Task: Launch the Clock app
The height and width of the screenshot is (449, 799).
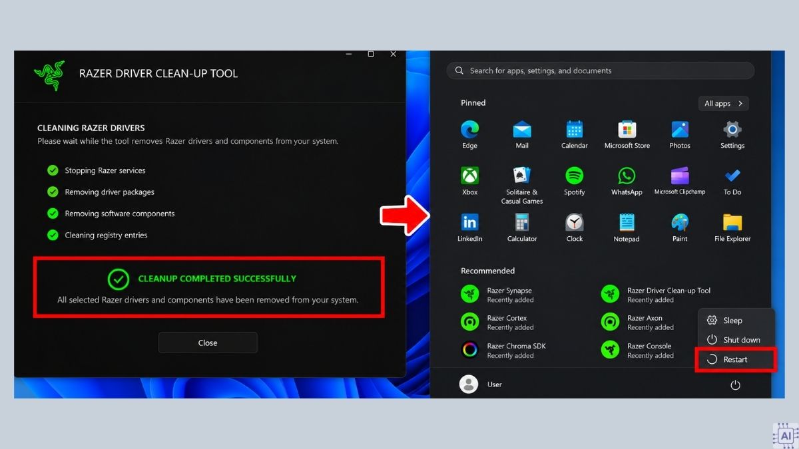Action: [x=574, y=228]
